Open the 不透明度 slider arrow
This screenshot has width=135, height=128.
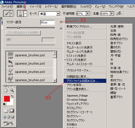coord(88,14)
